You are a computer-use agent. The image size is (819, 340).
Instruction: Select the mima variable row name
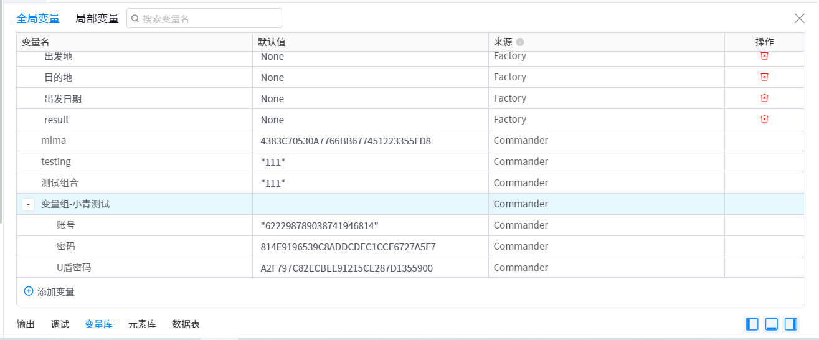click(54, 141)
